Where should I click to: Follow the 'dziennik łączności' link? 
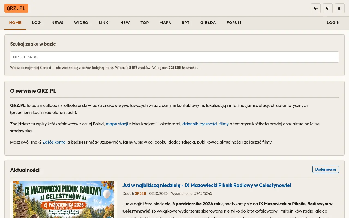coord(200,124)
